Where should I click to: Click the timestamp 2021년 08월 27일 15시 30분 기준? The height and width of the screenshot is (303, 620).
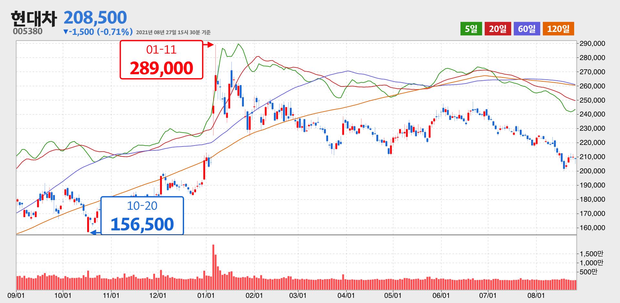(173, 32)
